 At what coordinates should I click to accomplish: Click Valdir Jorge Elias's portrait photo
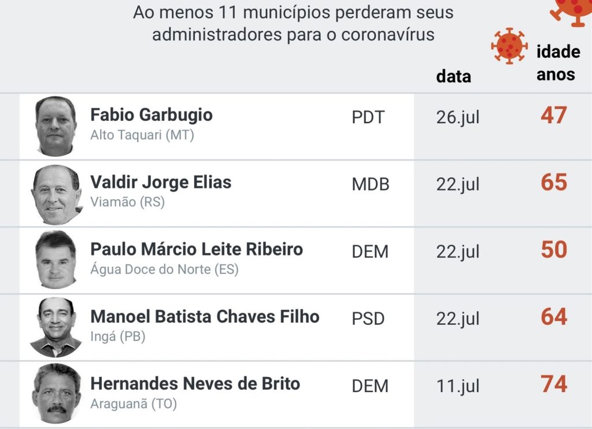point(56,194)
